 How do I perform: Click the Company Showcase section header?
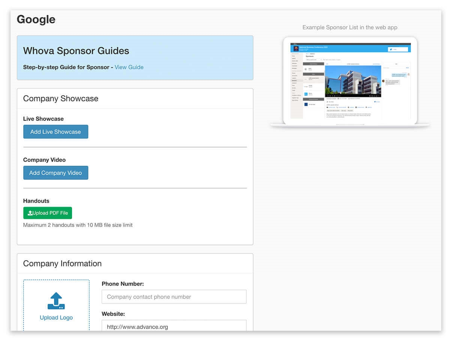pos(61,98)
